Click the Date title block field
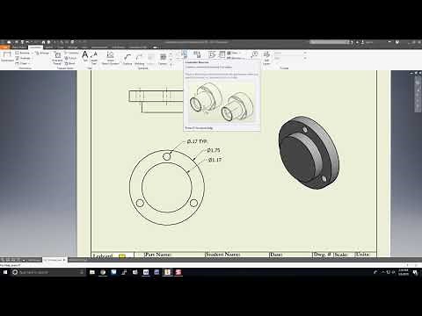The width and height of the screenshot is (422, 316). (x=275, y=255)
